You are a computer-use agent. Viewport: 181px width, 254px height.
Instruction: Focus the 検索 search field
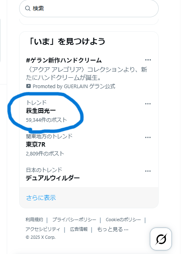click(89, 8)
